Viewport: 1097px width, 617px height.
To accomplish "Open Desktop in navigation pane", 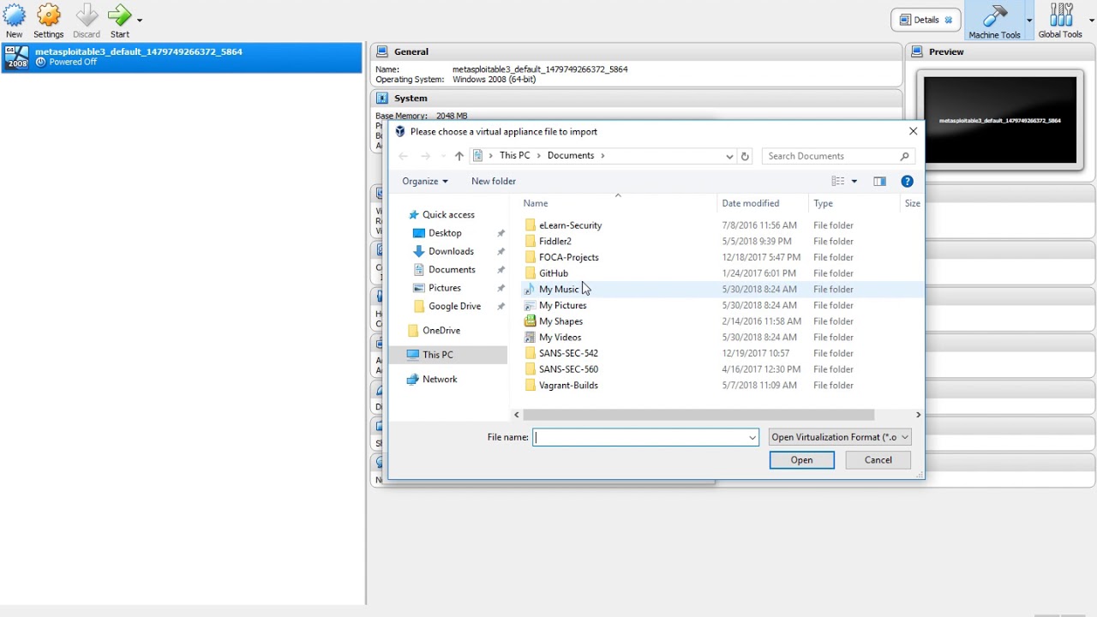I will click(x=445, y=233).
